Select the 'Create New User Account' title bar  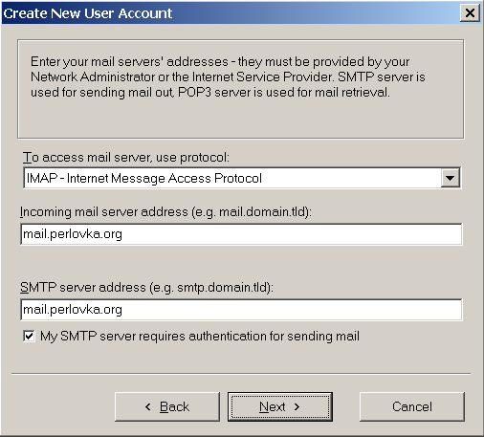(x=231, y=13)
